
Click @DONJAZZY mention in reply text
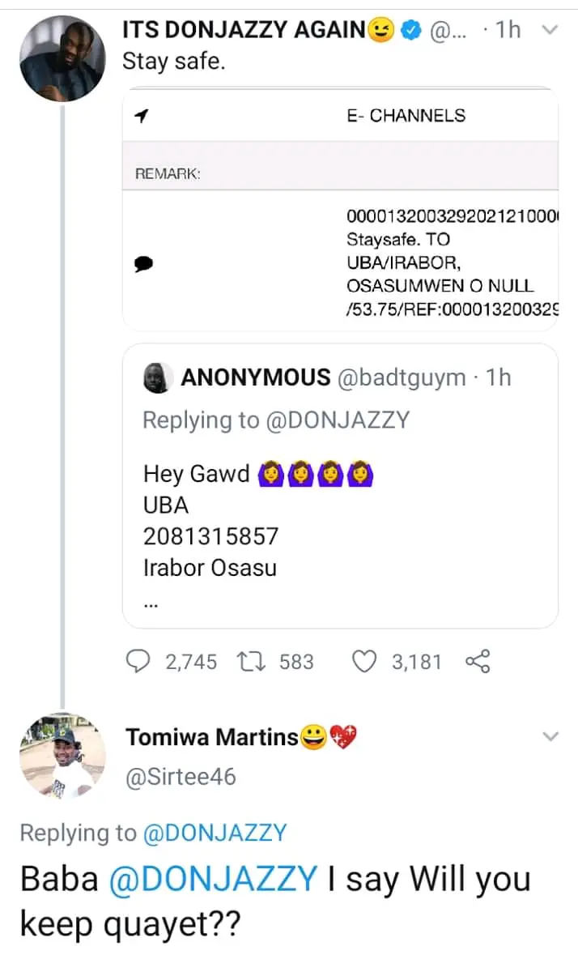click(x=213, y=880)
